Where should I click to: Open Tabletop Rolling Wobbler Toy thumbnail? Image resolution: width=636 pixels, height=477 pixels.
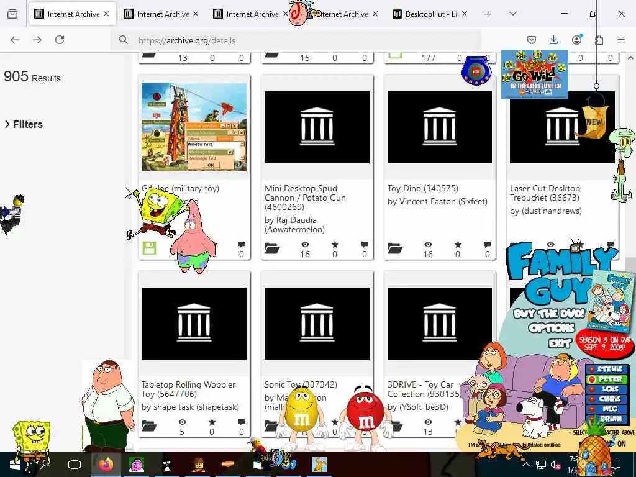coord(194,323)
